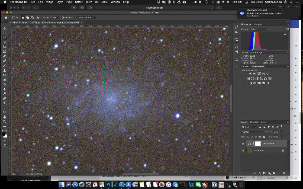Screen dimensions: 303x189
Task: Select the Move tool
Action: pyautogui.click(x=4, y=28)
